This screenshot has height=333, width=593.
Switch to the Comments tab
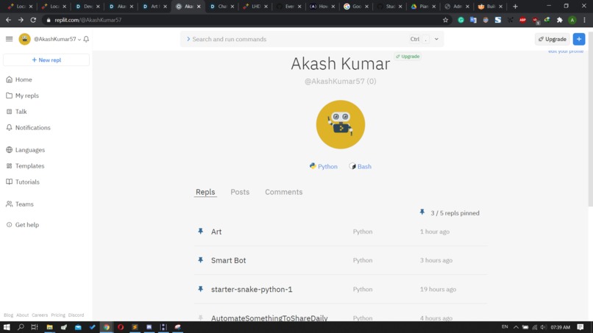(x=284, y=192)
